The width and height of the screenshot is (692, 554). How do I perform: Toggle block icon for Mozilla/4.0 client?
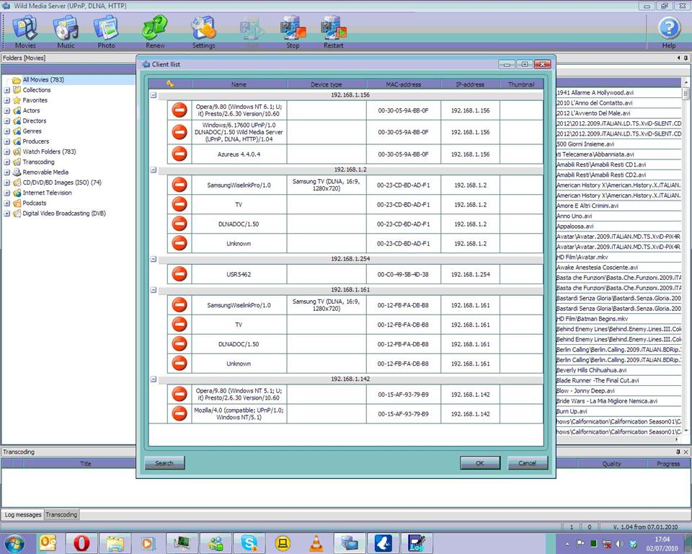[179, 413]
